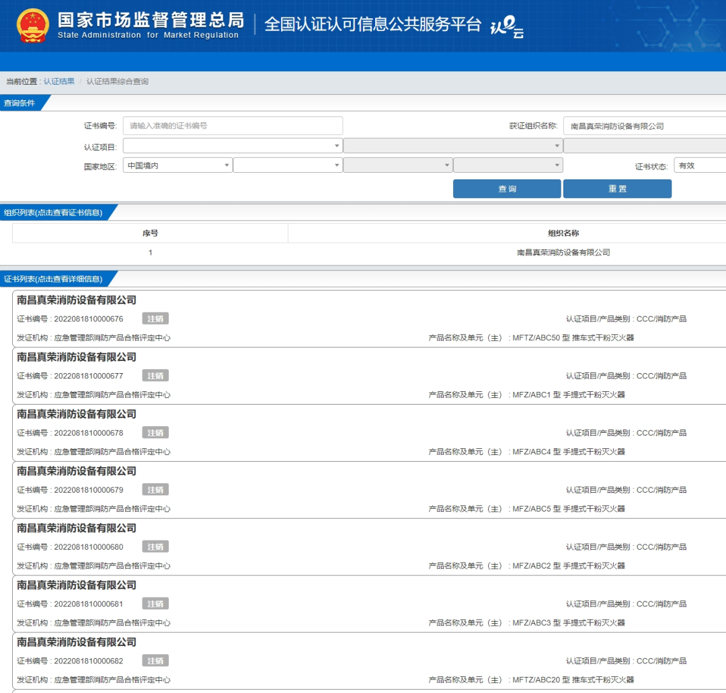This screenshot has height=693, width=726.
Task: Click product text MFZ/ABC5 型 手提式干粉灭火器
Action: tap(569, 509)
